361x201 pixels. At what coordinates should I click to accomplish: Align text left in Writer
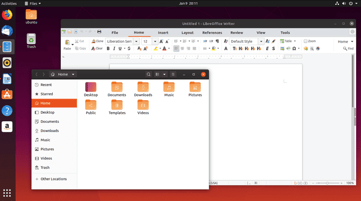pos(176,48)
